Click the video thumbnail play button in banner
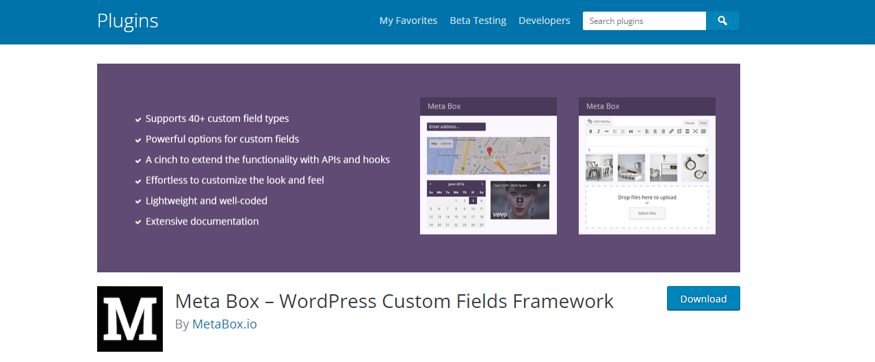The image size is (875, 362). pyautogui.click(x=520, y=201)
